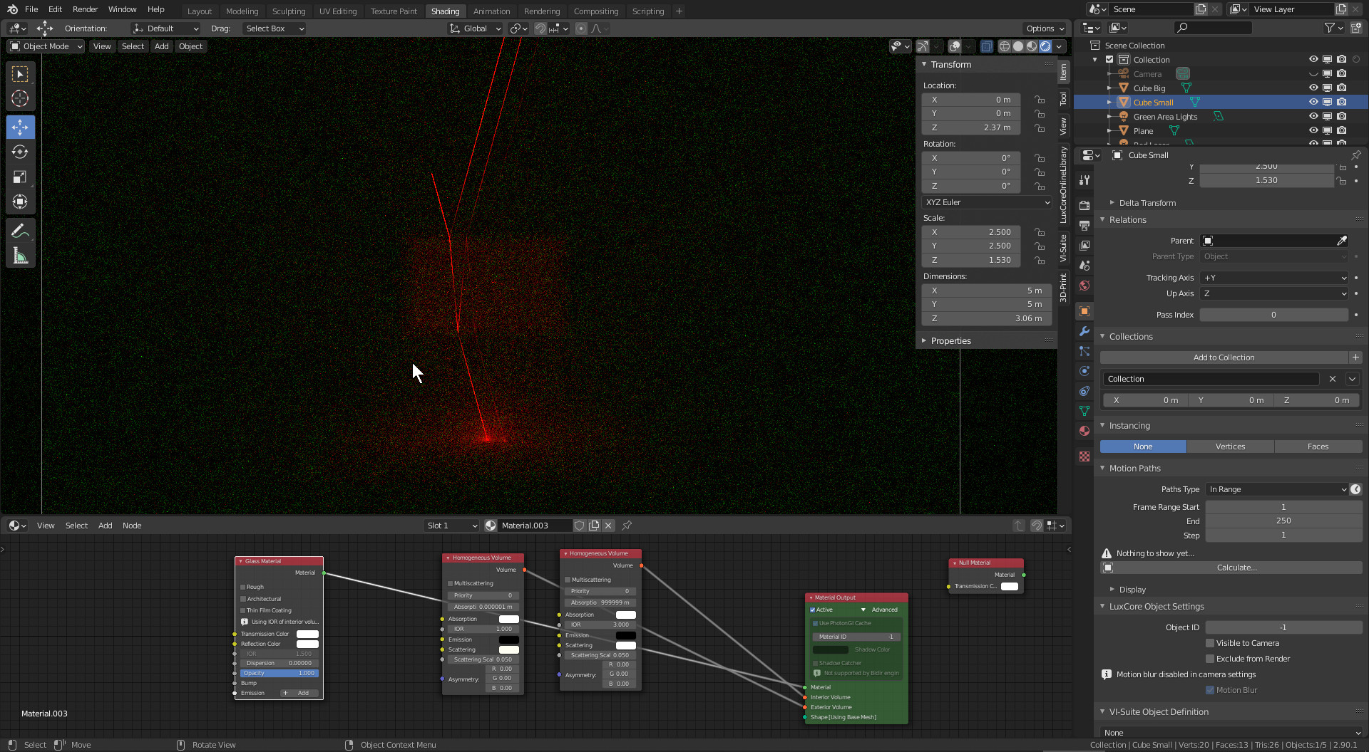
Task: Select the Cursor tool in viewport toolbar
Action: pyautogui.click(x=20, y=99)
